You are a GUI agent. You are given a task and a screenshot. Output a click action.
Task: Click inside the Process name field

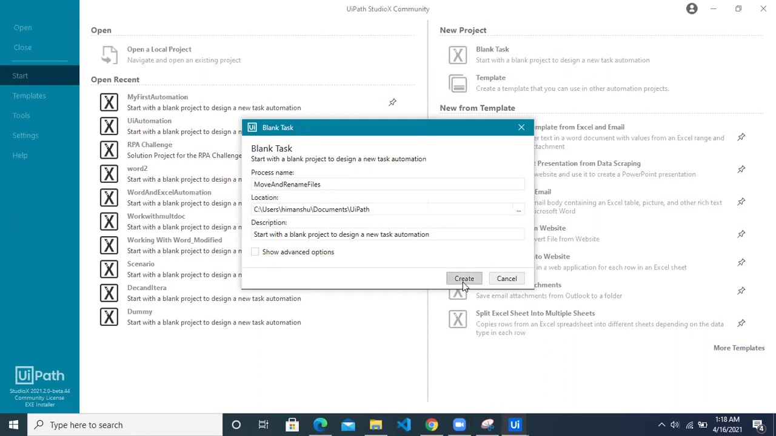(388, 184)
